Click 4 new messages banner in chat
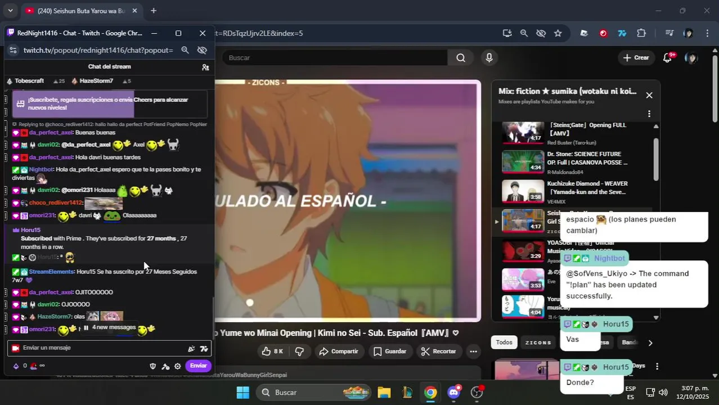The image size is (719, 405). tap(110, 327)
